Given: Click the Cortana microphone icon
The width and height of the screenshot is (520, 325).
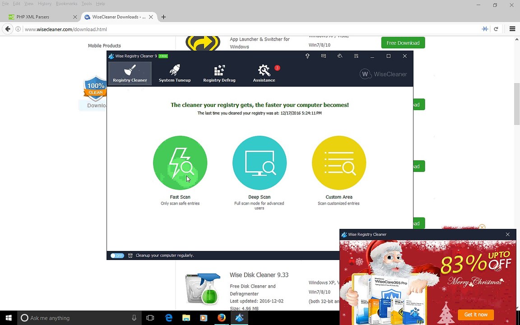Looking at the screenshot, I should [134, 318].
